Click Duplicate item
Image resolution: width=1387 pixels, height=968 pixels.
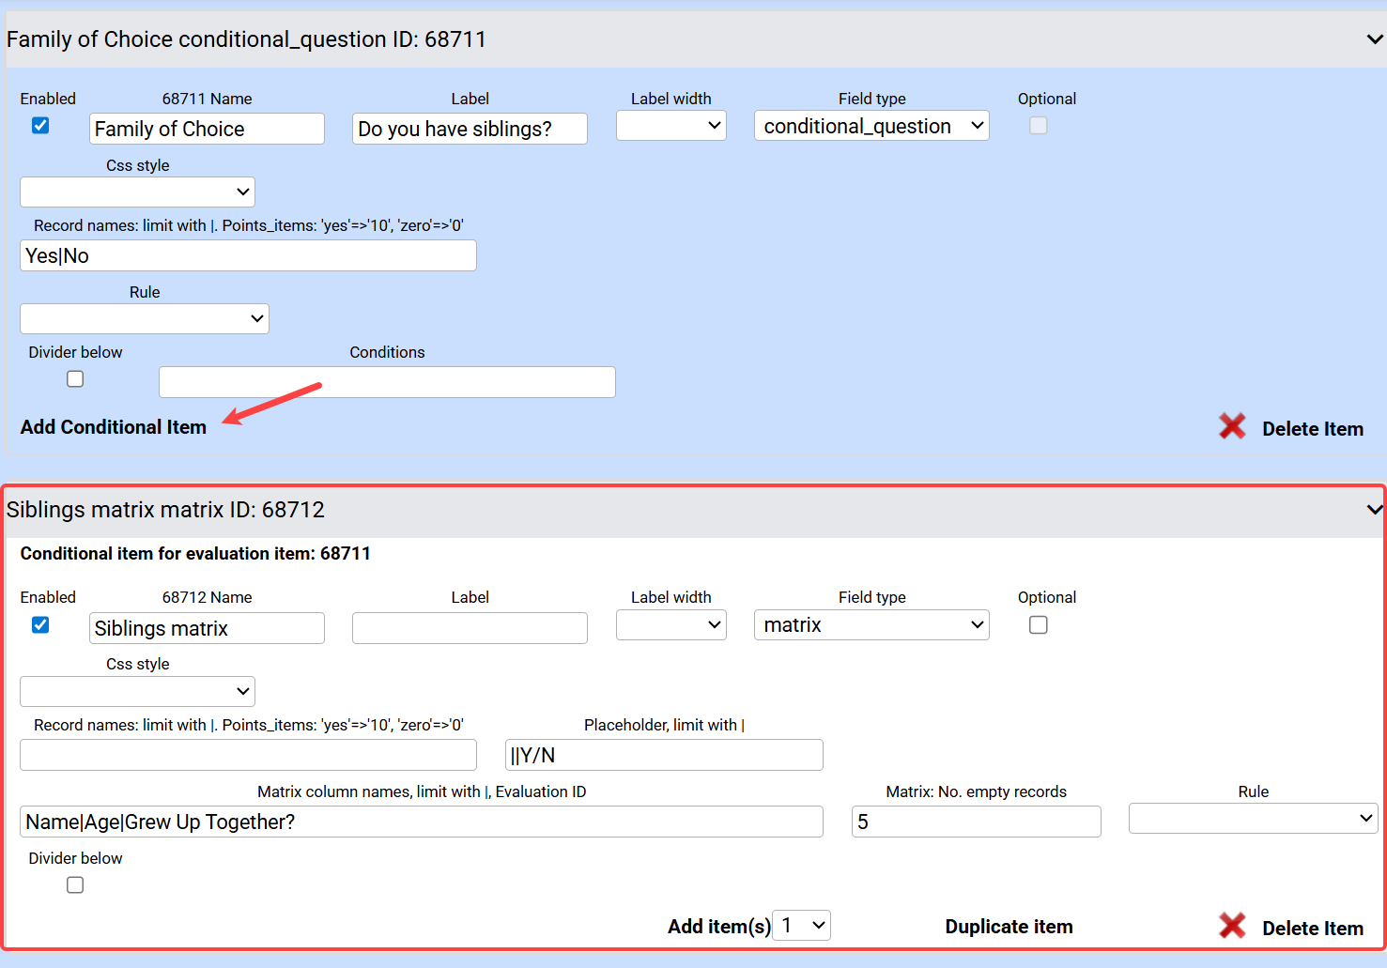(x=1009, y=927)
